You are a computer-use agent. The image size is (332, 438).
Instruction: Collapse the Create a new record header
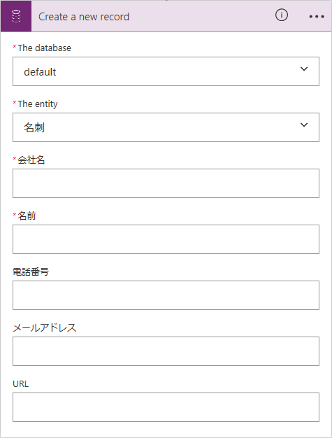[84, 17]
